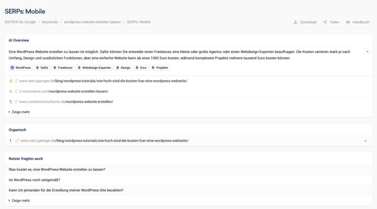377x209 pixels.
Task: Click question about WordPress-Website Kosten
Action: (x=57, y=169)
